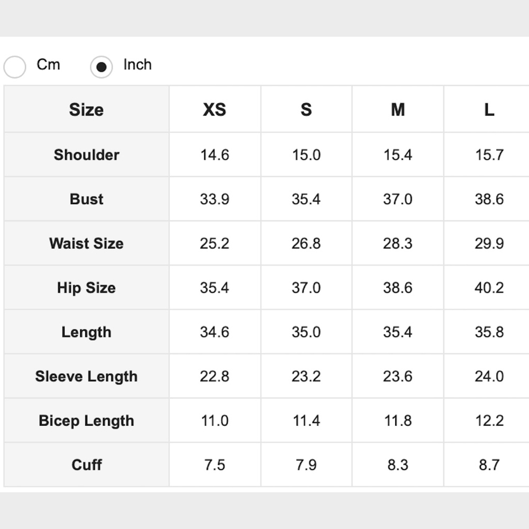
Task: Click the Shoulder row label
Action: click(x=86, y=154)
